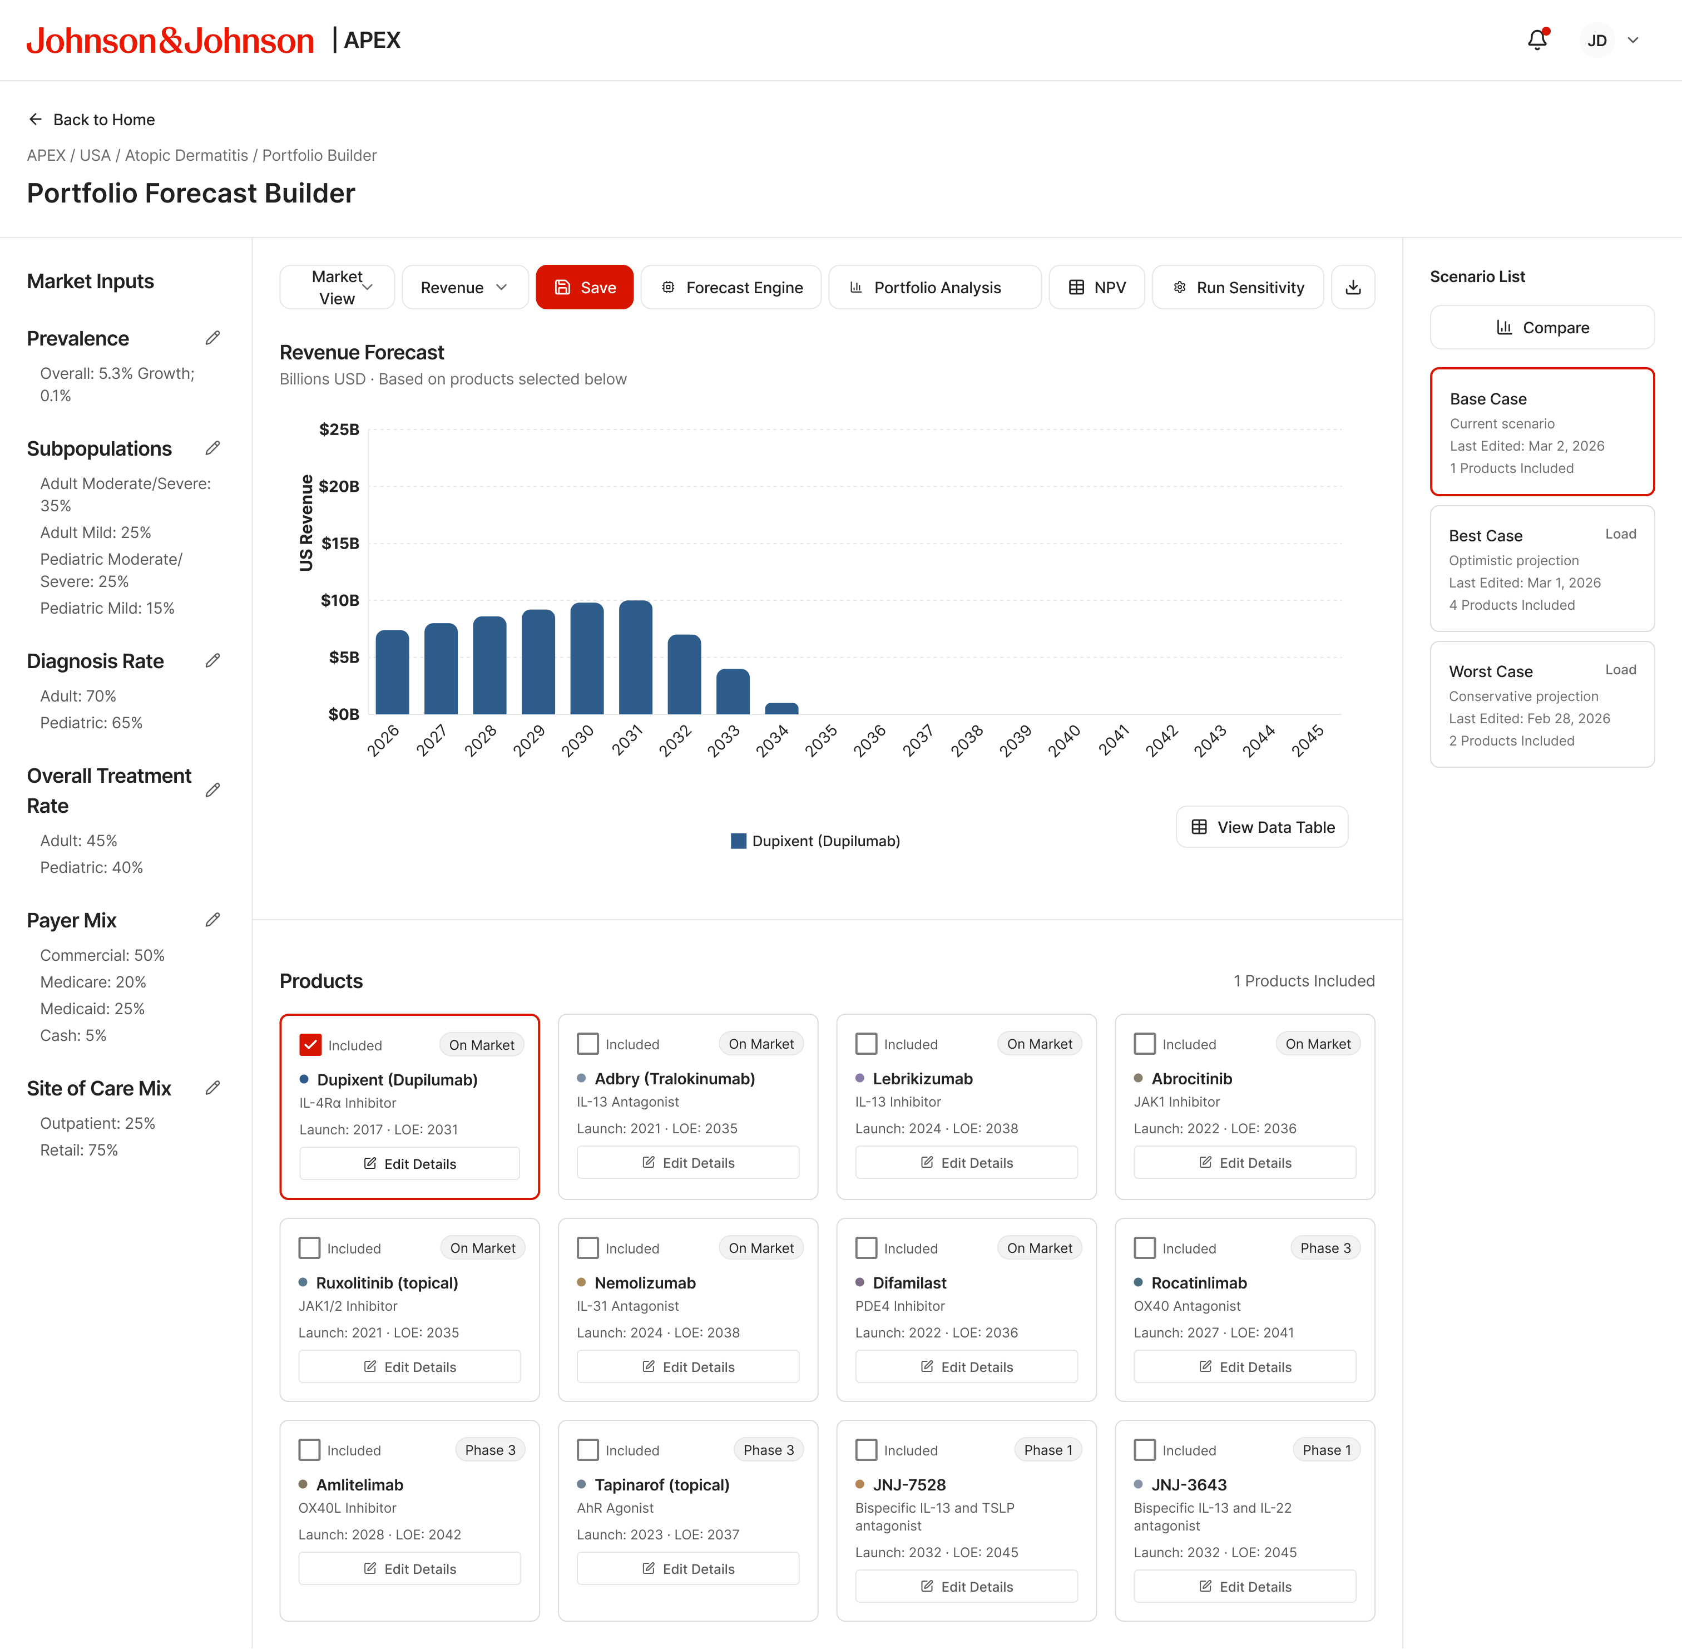Screen dimensions: 1682x1649
Task: Load the Worst Case scenario
Action: click(x=1620, y=670)
